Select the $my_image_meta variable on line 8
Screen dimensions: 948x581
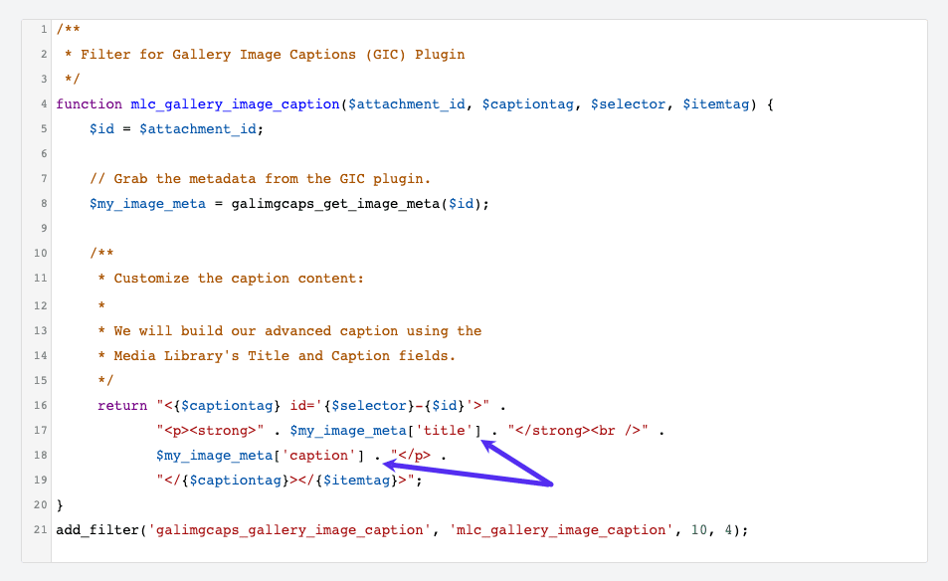click(150, 203)
